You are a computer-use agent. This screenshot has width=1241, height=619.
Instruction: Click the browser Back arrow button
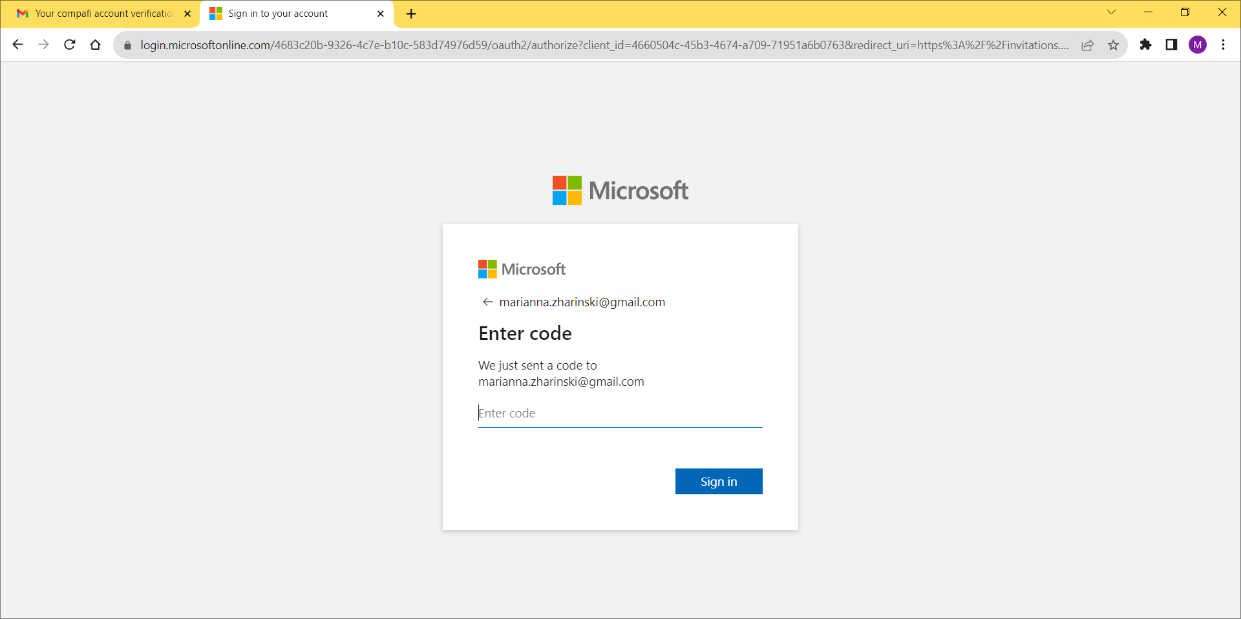click(x=18, y=45)
